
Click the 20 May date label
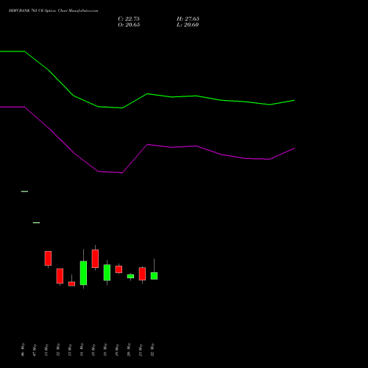pyautogui.click(x=129, y=350)
